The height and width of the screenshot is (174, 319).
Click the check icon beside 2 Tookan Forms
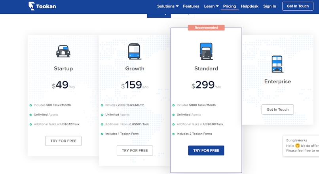[173, 134]
